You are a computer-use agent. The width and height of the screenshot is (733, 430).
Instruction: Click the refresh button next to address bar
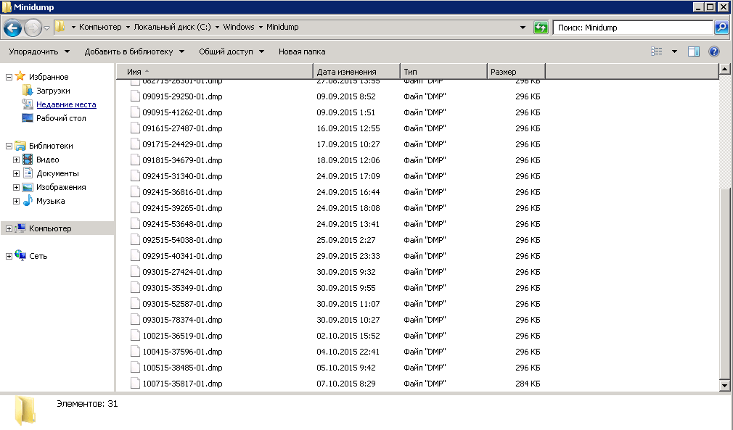tap(541, 28)
